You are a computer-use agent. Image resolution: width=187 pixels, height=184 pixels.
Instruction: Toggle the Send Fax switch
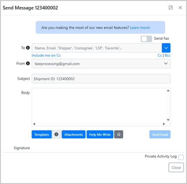(x=146, y=39)
